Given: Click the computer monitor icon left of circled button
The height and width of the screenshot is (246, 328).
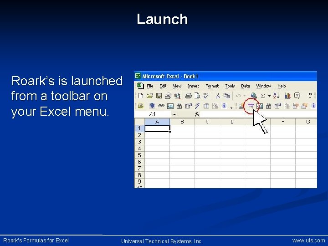Looking at the screenshot, I should 241,106.
